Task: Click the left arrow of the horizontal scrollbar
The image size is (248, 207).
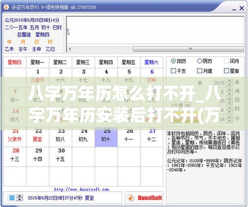Action: (x=70, y=49)
